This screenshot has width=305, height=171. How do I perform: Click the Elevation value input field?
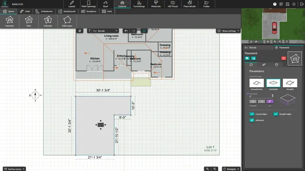pos(260,96)
